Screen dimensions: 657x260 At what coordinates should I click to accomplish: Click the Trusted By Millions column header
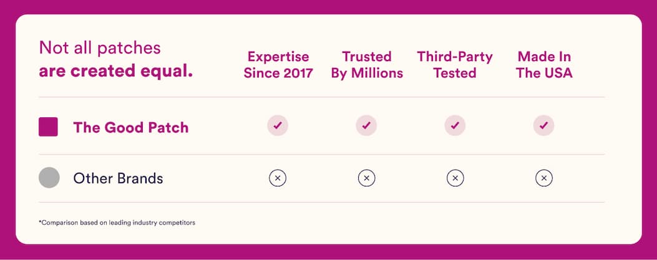[367, 64]
